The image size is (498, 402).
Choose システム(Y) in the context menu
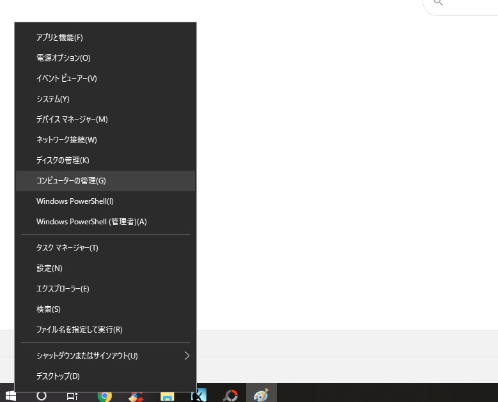click(105, 99)
